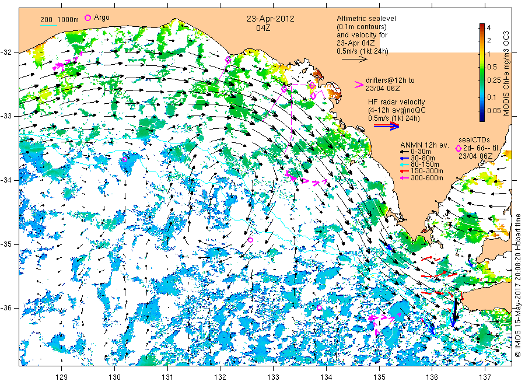Screen dimensions: 525x385
Task: Click the '200 1000m' isobath label
Action: pos(60,19)
